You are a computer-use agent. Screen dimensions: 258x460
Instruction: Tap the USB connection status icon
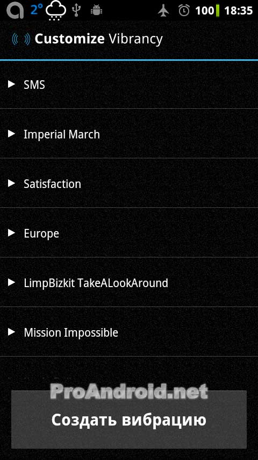point(76,11)
